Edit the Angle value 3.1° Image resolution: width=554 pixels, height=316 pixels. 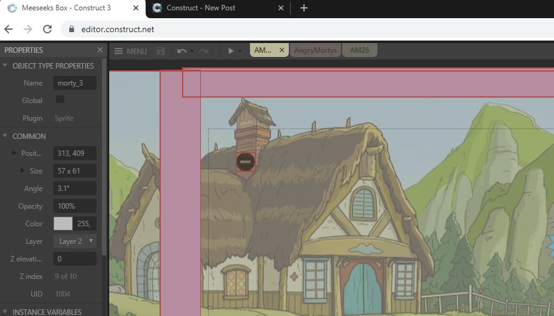pos(75,189)
